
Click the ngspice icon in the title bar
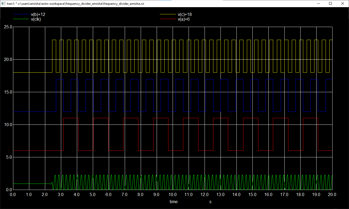point(3,3)
